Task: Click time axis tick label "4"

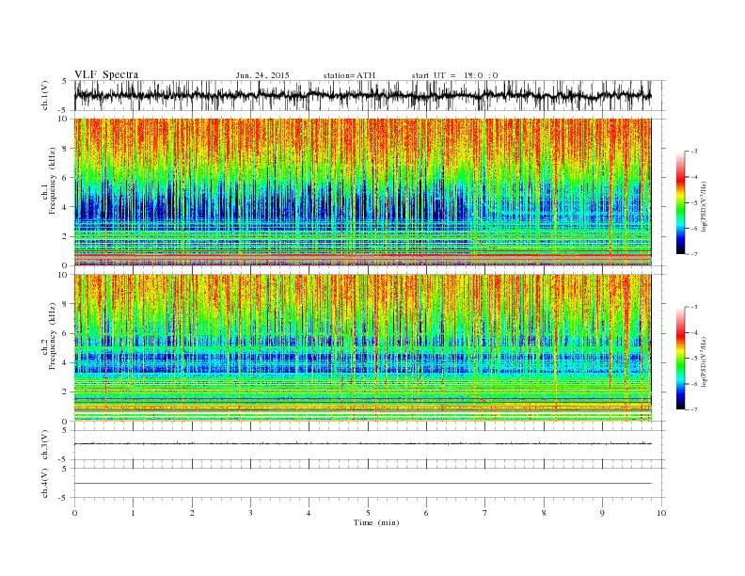Action: click(309, 513)
